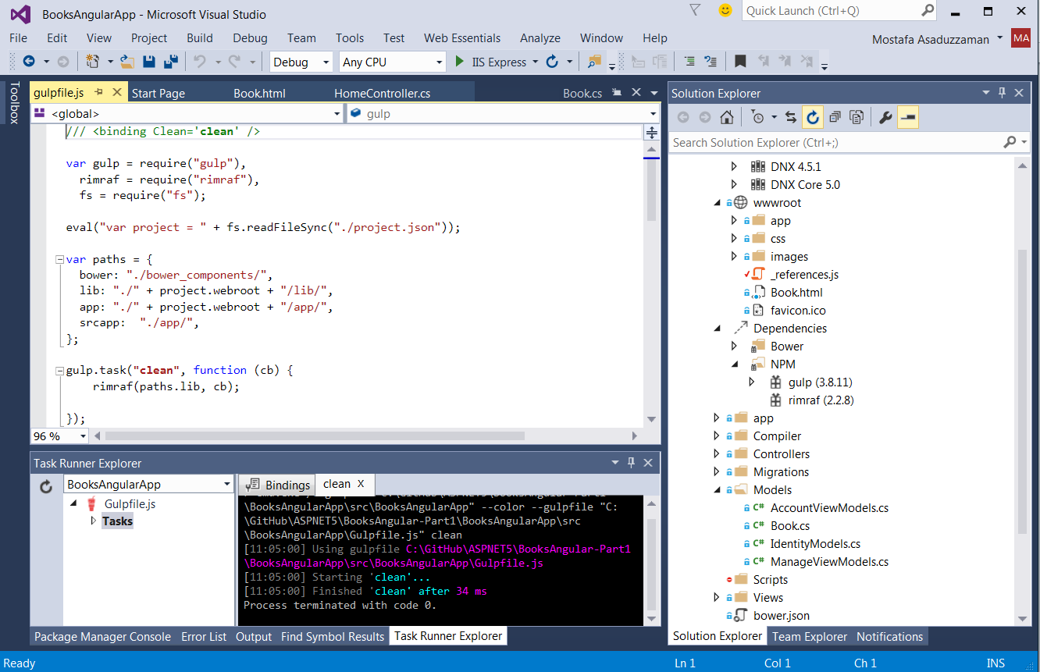
Task: Click the Solution Explorer vertical scrollbar
Action: 1021,390
